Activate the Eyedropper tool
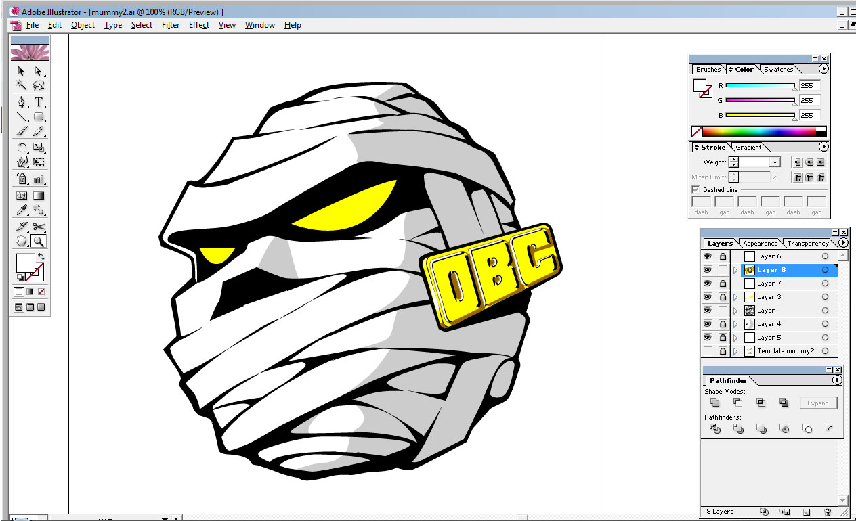Image resolution: width=856 pixels, height=521 pixels. pyautogui.click(x=22, y=210)
